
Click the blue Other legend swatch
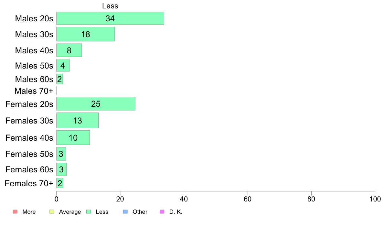(x=125, y=211)
